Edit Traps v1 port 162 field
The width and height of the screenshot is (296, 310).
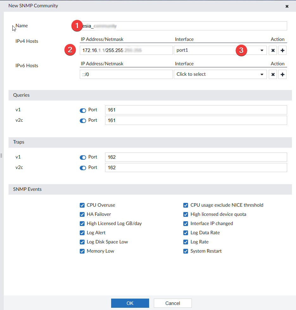pos(196,157)
